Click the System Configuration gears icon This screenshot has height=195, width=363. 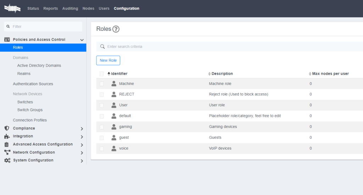click(x=7, y=160)
